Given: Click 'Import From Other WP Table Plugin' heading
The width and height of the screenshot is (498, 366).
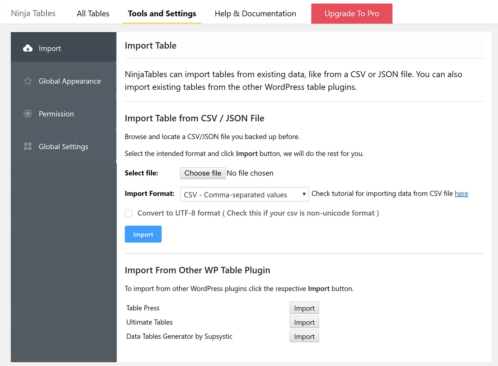Looking at the screenshot, I should [197, 270].
